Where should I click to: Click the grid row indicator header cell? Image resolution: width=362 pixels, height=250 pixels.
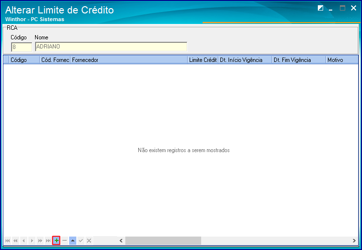click(x=6, y=60)
